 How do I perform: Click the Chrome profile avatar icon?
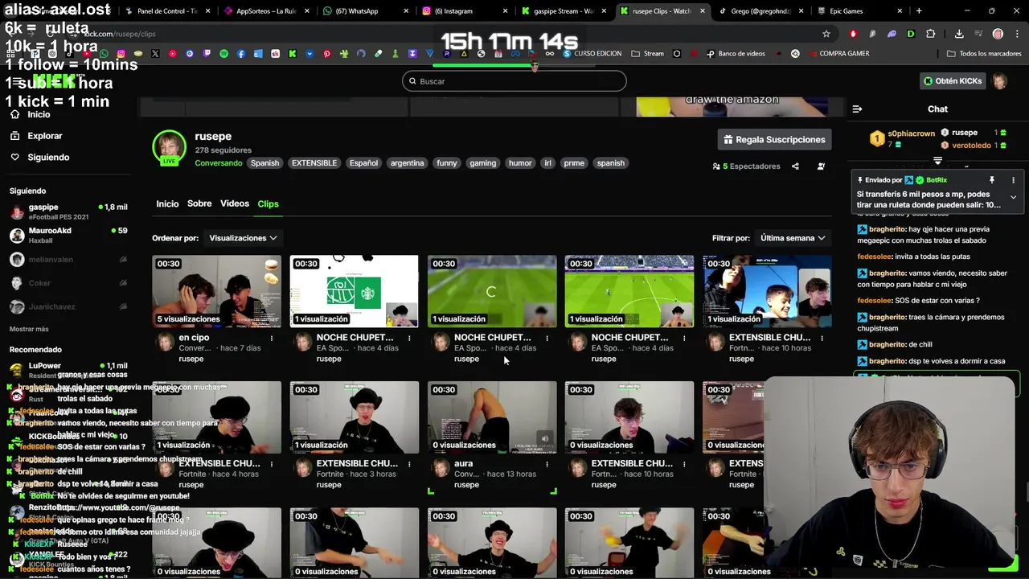pos(998,34)
